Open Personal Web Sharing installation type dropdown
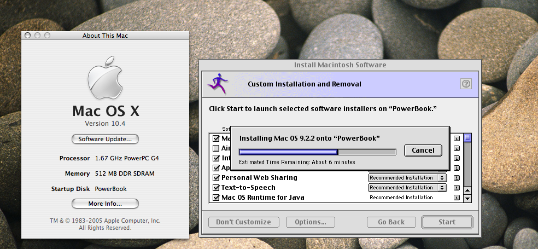Screen dimensions: 538x249 407,178
